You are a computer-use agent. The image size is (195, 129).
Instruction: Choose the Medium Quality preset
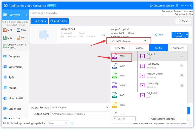(x=163, y=76)
